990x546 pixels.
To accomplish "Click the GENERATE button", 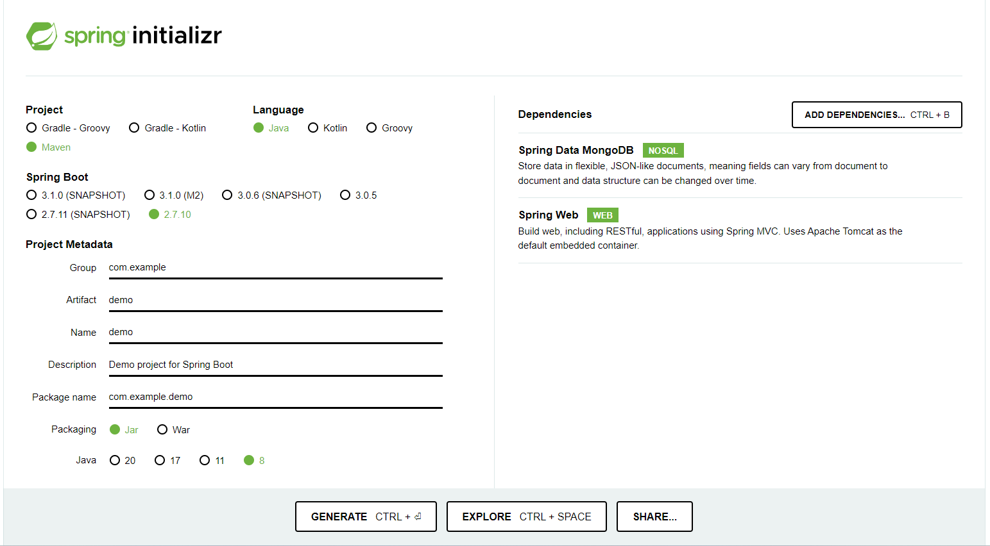I will (x=366, y=517).
